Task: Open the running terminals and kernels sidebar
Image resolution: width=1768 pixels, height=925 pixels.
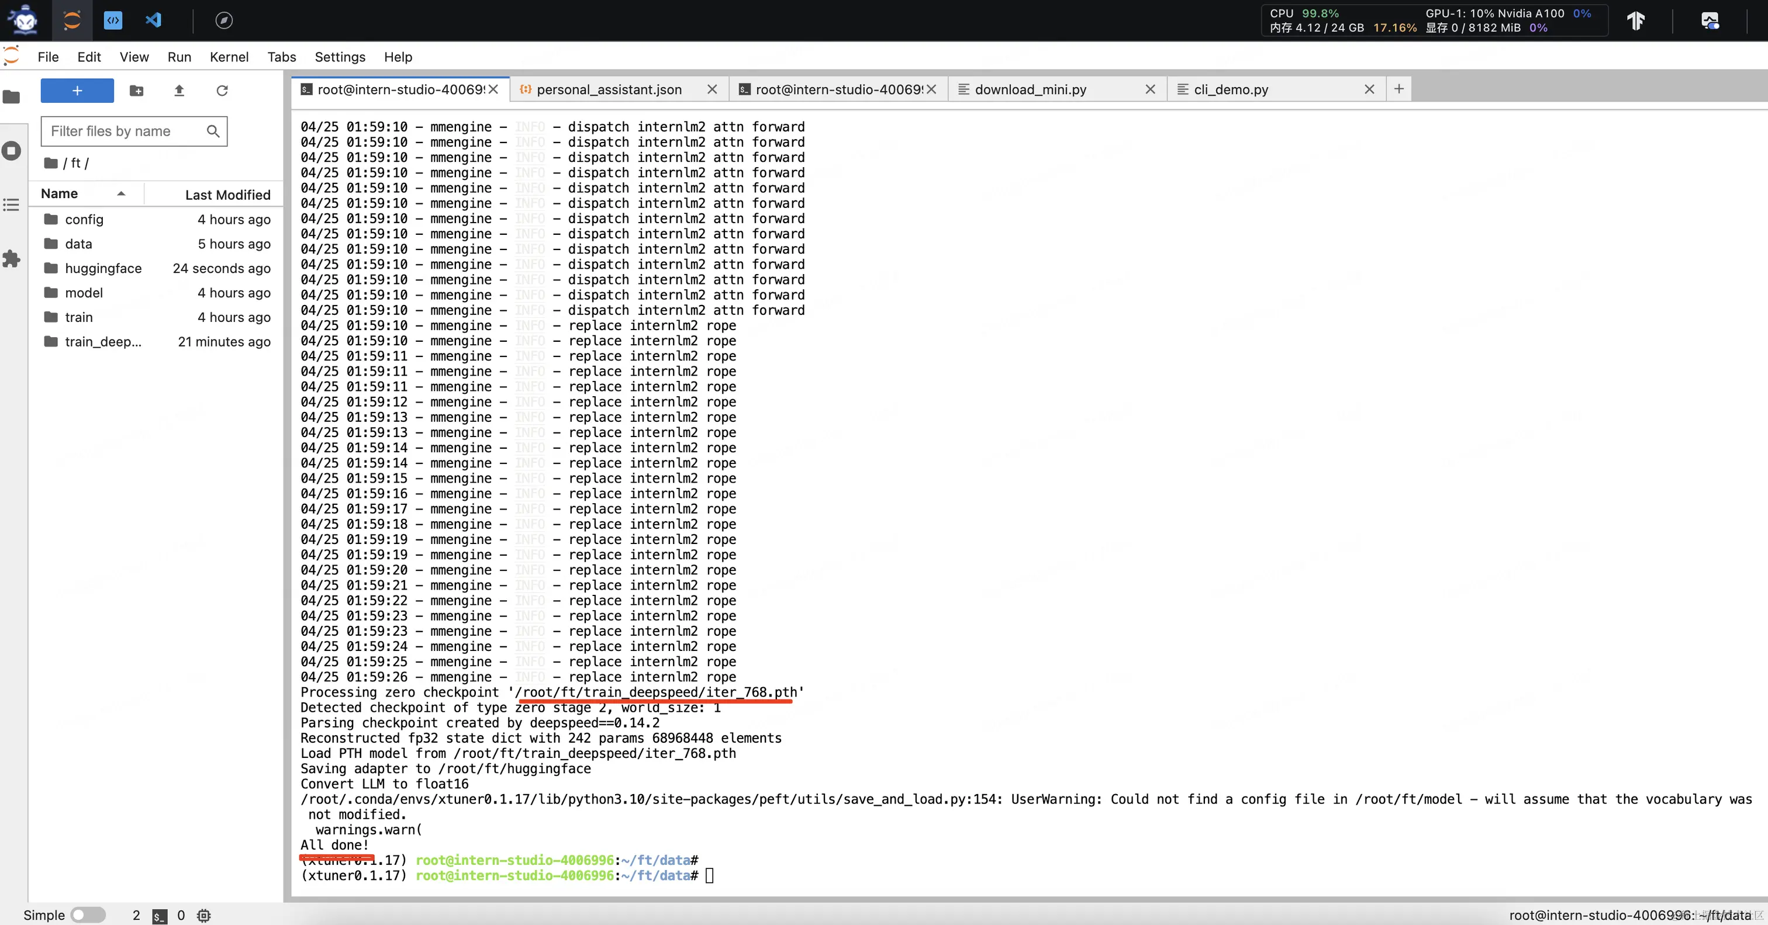Action: [x=12, y=150]
